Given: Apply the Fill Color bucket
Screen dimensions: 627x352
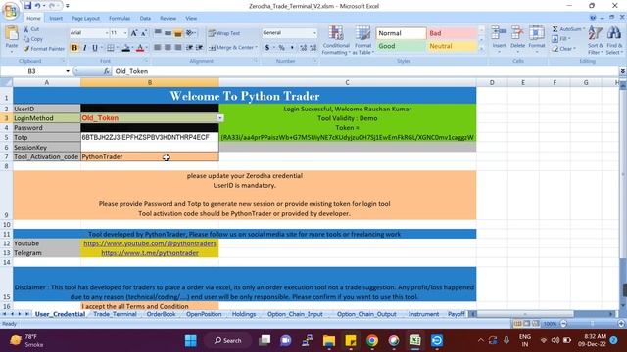Looking at the screenshot, I should point(126,48).
